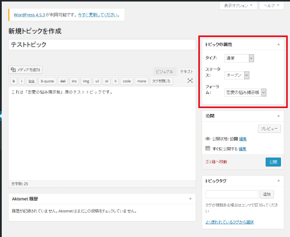Insert a link with the link quicktag
290x237 pixels.
32,81
